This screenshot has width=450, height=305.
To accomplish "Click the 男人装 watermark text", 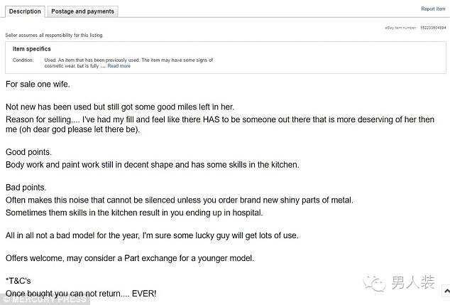I will (413, 282).
